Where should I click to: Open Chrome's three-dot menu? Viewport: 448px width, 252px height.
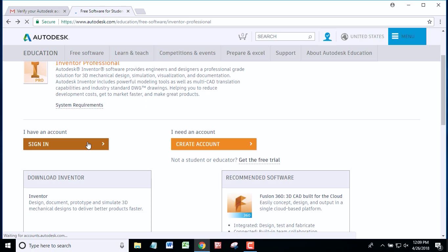440,22
